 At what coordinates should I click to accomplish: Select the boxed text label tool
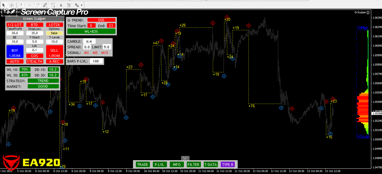tap(69, 5)
